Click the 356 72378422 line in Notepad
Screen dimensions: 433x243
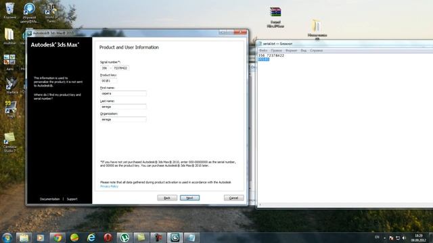tap(271, 55)
